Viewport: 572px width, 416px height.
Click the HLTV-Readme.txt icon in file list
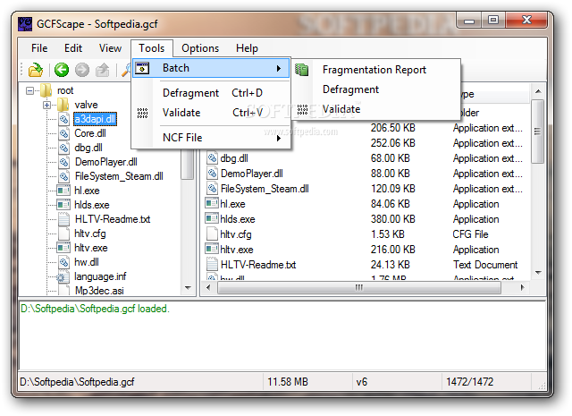tap(212, 265)
